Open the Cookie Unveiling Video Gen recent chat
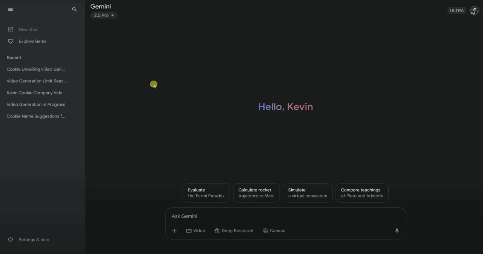The image size is (483, 254). tap(36, 69)
